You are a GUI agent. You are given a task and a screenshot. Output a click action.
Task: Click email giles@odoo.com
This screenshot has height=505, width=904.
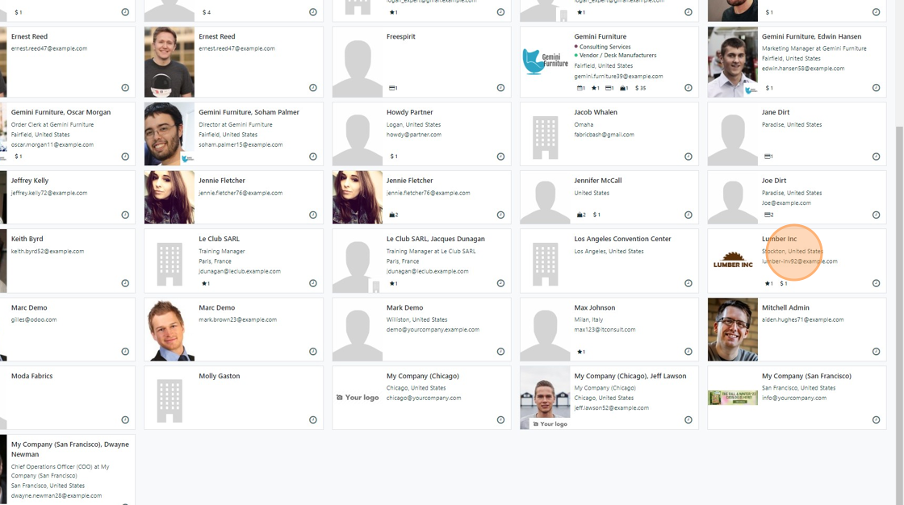coord(34,319)
